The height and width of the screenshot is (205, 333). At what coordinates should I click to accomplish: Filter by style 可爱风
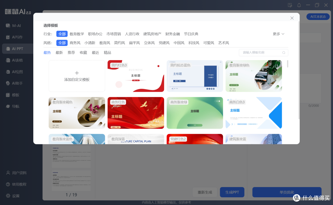209,43
